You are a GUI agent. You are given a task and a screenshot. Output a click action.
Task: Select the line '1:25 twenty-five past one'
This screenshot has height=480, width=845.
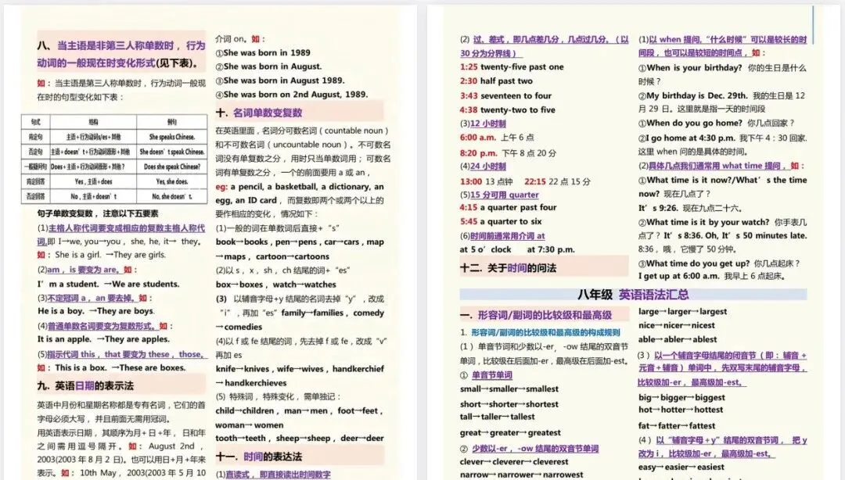click(x=512, y=66)
